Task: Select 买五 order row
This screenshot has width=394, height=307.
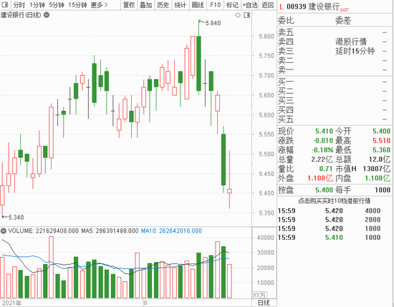Action: point(335,120)
